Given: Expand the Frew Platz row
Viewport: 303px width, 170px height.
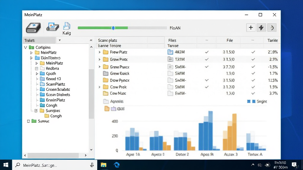Looking at the screenshot, I should (99, 52).
